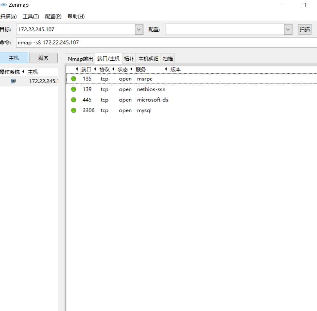The width and height of the screenshot is (317, 311).
Task: Click port number 135
Action: click(x=87, y=79)
